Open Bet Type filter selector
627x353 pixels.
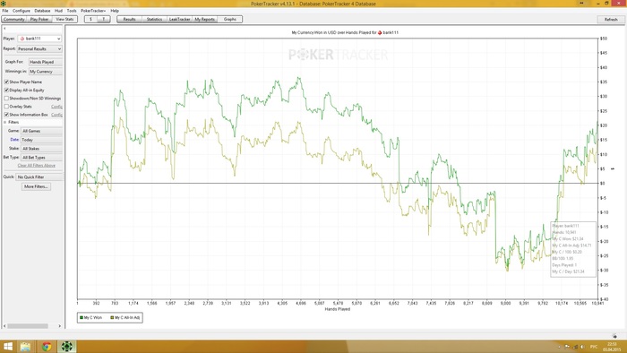[41, 158]
